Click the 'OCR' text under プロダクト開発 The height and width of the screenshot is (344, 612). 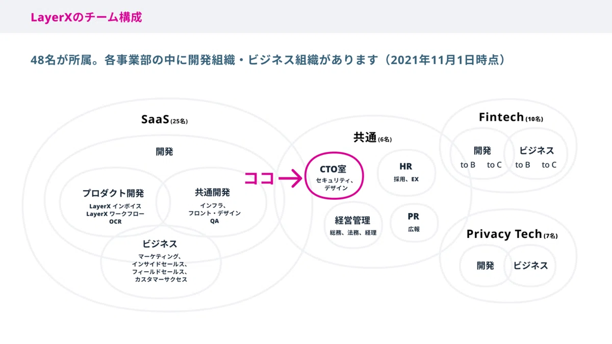click(x=115, y=222)
